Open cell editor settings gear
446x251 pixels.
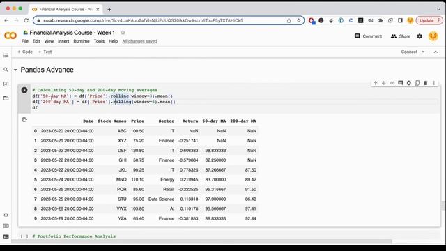coord(409,83)
